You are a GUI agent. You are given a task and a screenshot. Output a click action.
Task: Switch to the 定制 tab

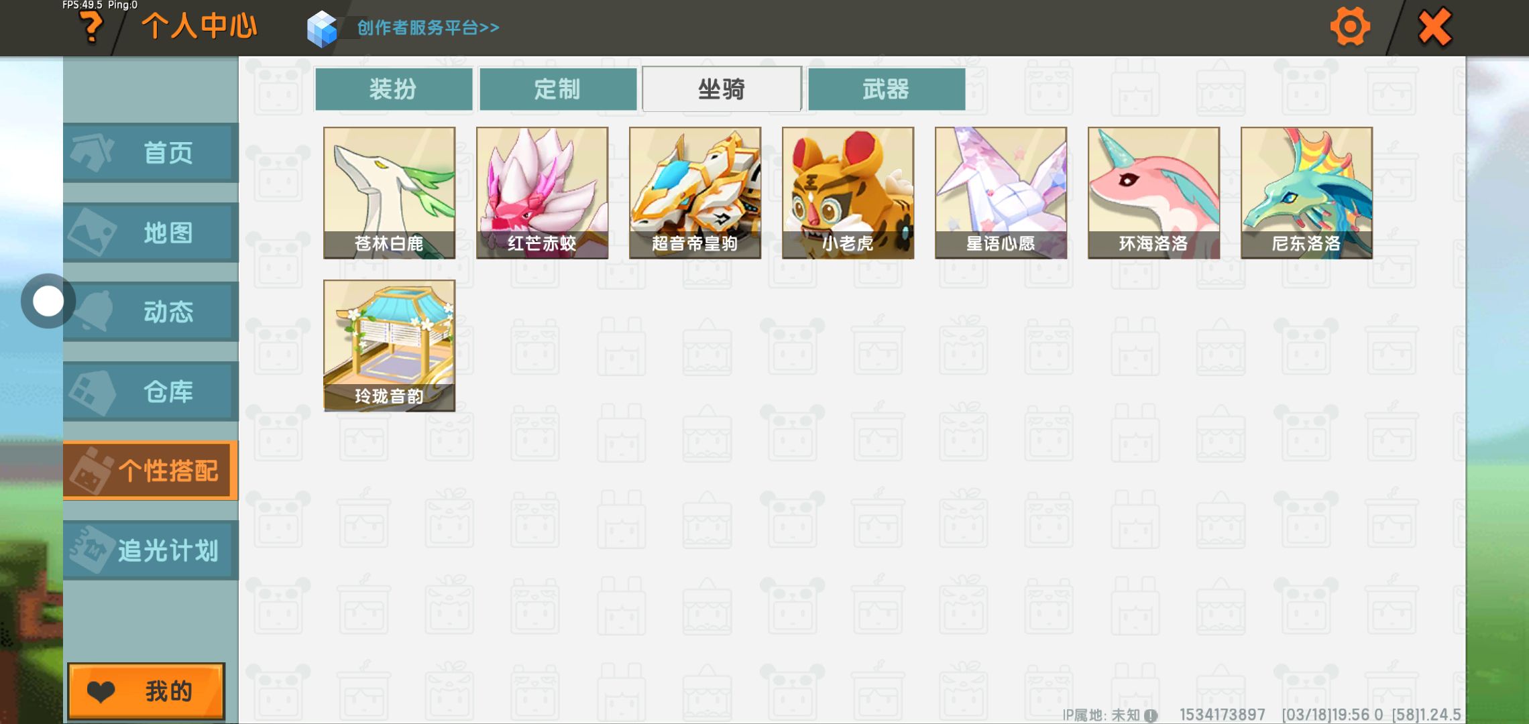coord(558,88)
